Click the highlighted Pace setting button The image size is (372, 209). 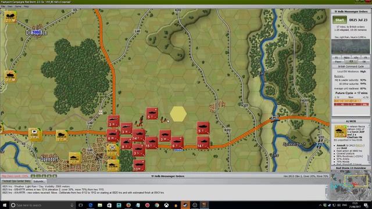(x=351, y=62)
